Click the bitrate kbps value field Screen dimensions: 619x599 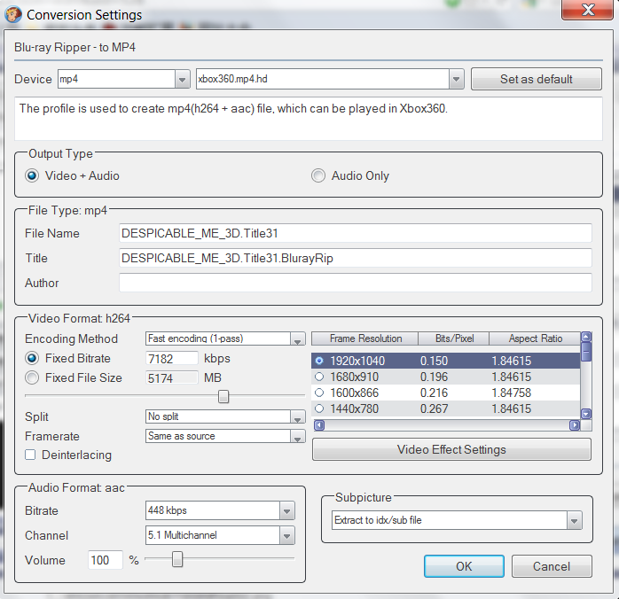click(x=172, y=359)
